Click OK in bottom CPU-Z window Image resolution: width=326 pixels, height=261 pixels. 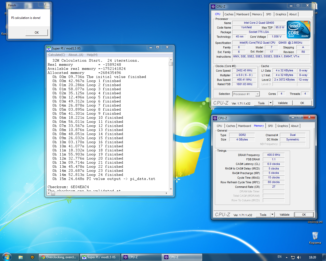pos(304,215)
